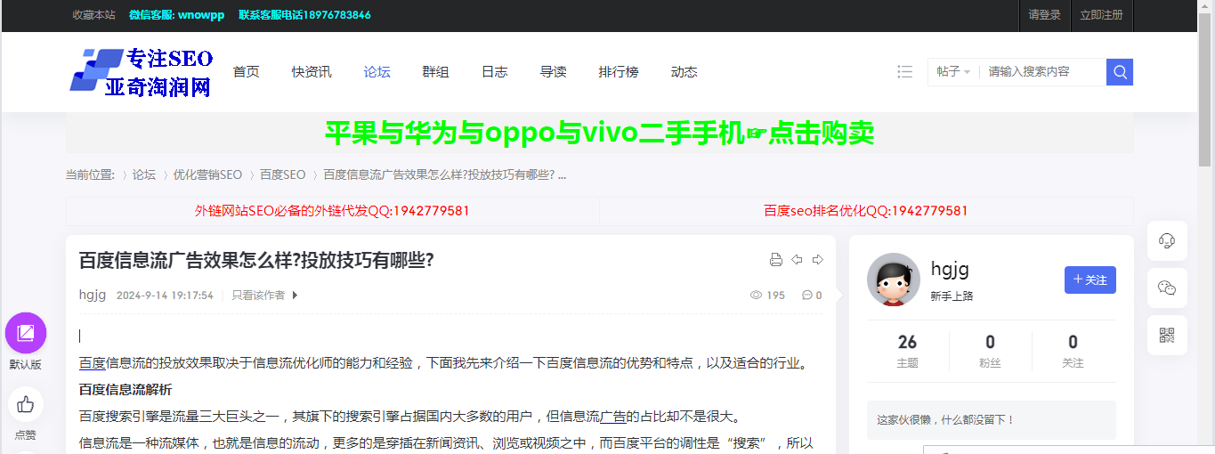
Task: Open the 日志 nav item
Action: click(x=495, y=72)
